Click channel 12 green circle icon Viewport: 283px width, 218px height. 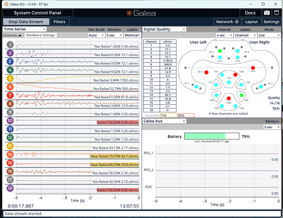pyautogui.click(x=10, y=138)
